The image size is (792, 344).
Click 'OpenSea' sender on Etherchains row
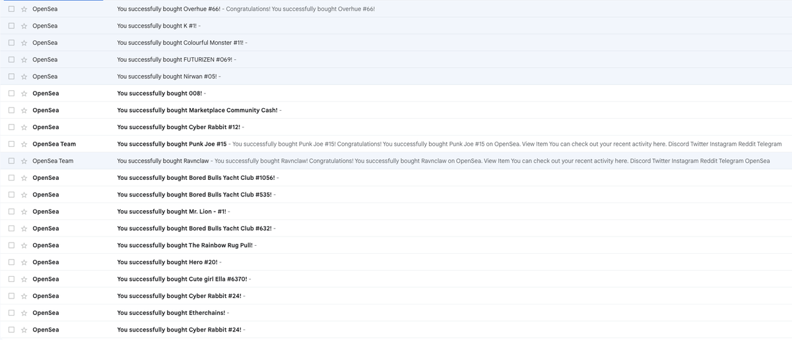[x=46, y=313]
